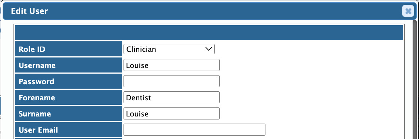Click the Surname label cell

point(68,113)
